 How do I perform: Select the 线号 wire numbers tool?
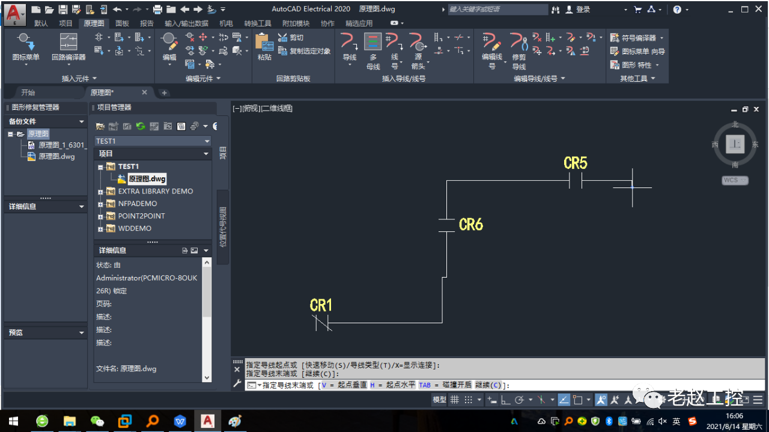(395, 51)
